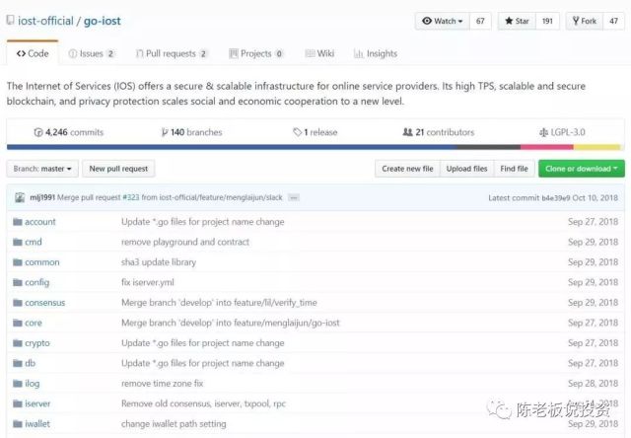Click the language color bar

click(x=315, y=148)
